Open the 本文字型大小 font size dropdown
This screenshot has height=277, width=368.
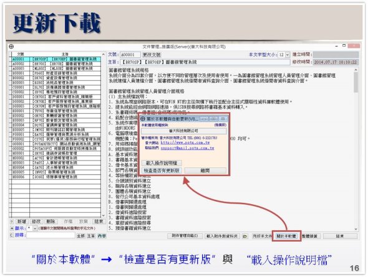[288, 55]
